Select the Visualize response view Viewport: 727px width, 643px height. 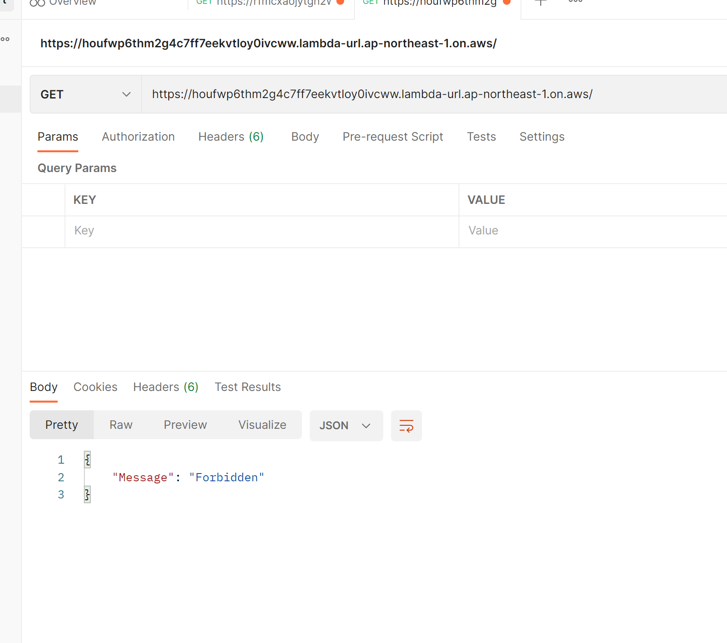(x=262, y=425)
